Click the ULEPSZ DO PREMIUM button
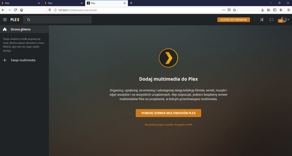The width and height of the screenshot is (292, 156). [233, 20]
